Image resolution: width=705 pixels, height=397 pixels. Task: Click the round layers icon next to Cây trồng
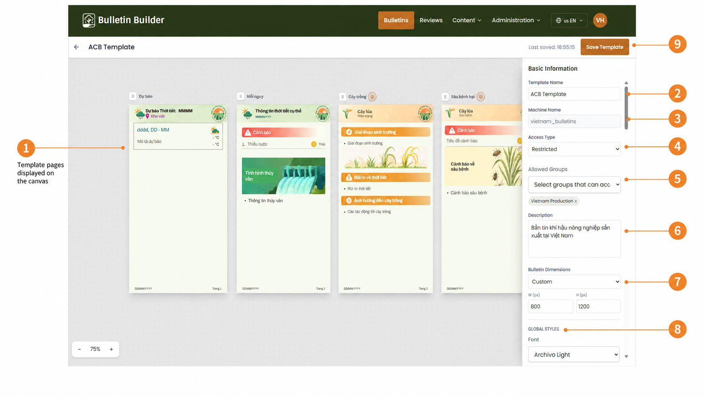pyautogui.click(x=372, y=97)
